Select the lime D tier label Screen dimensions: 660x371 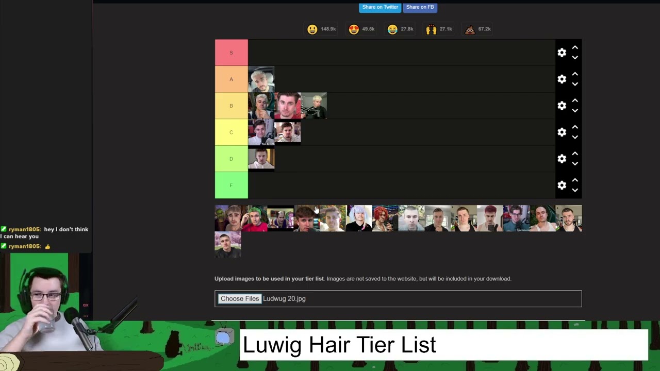click(x=231, y=159)
